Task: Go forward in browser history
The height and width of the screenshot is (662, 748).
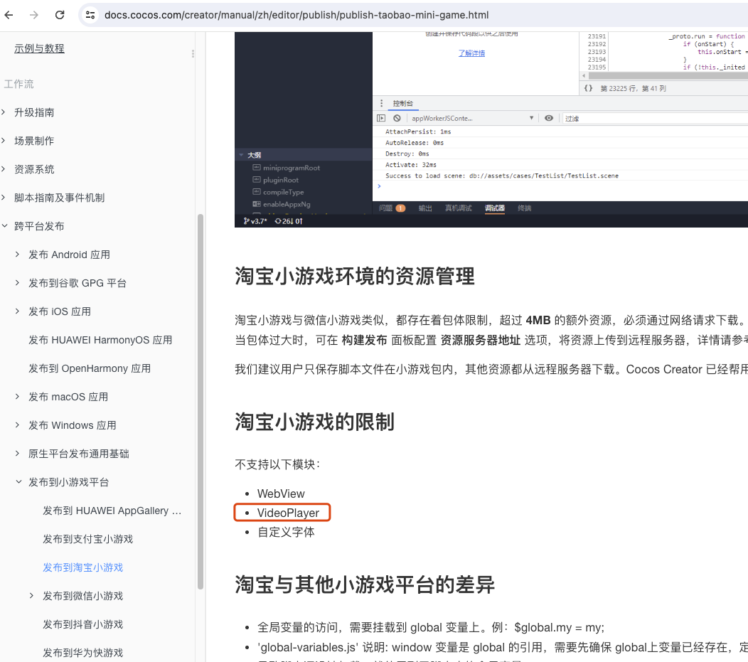Action: coord(34,15)
